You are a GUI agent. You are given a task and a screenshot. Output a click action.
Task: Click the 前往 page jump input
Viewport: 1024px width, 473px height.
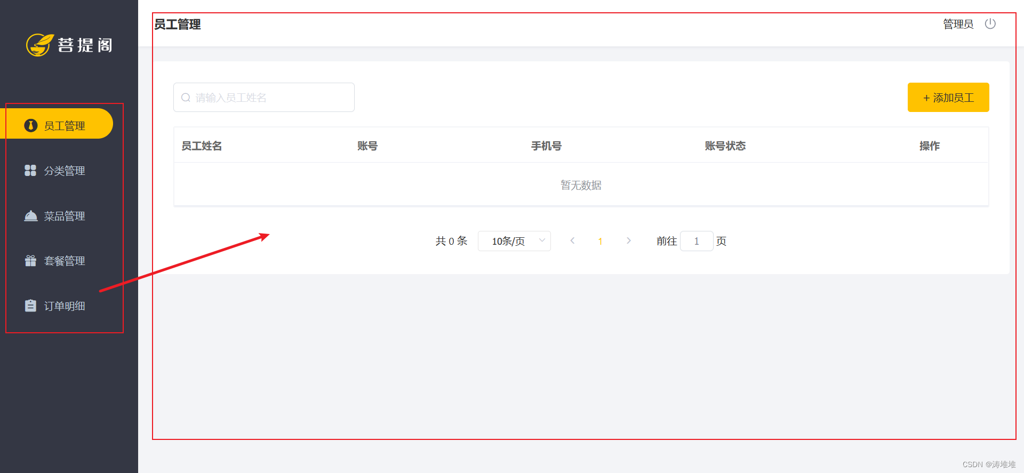coord(697,241)
